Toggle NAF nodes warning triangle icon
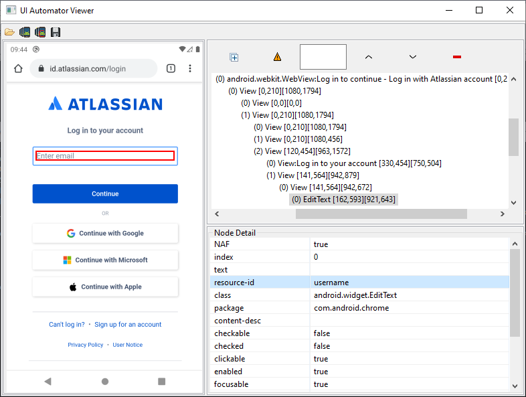This screenshot has width=526, height=397. tap(278, 57)
